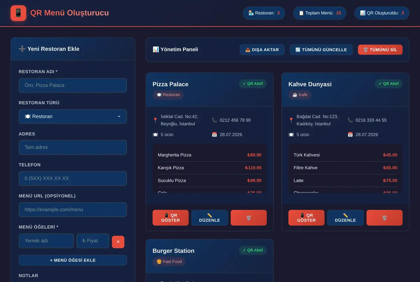
Task: Click the phone logo icon beside QR Menü Oluşturucu
Action: pyautogui.click(x=19, y=13)
